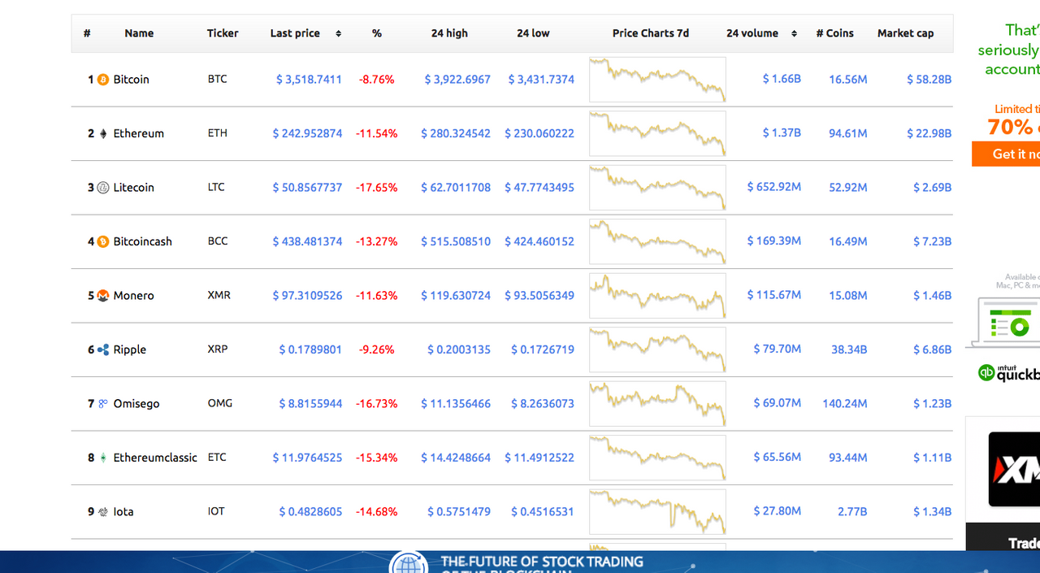
Task: Click the orange Get it now ad button
Action: pos(1006,154)
